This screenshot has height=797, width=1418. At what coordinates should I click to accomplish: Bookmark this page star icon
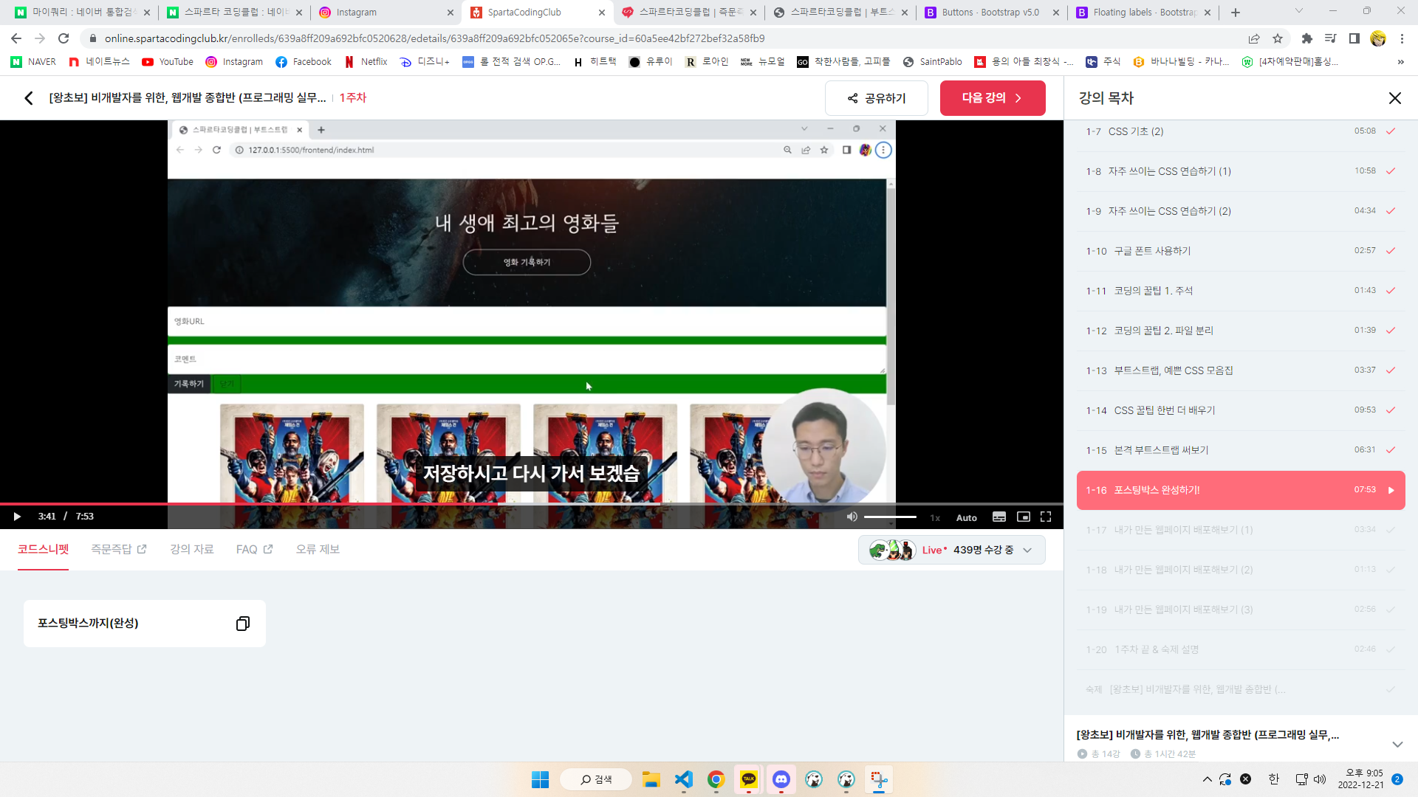[1278, 38]
